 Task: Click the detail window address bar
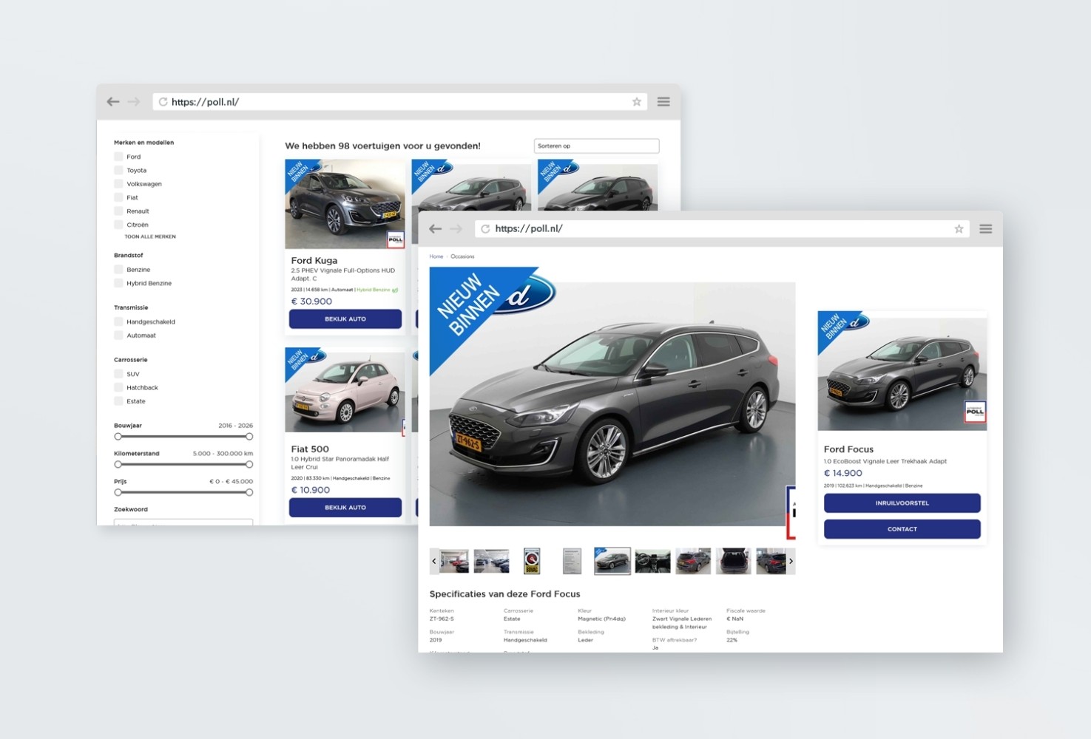(723, 229)
